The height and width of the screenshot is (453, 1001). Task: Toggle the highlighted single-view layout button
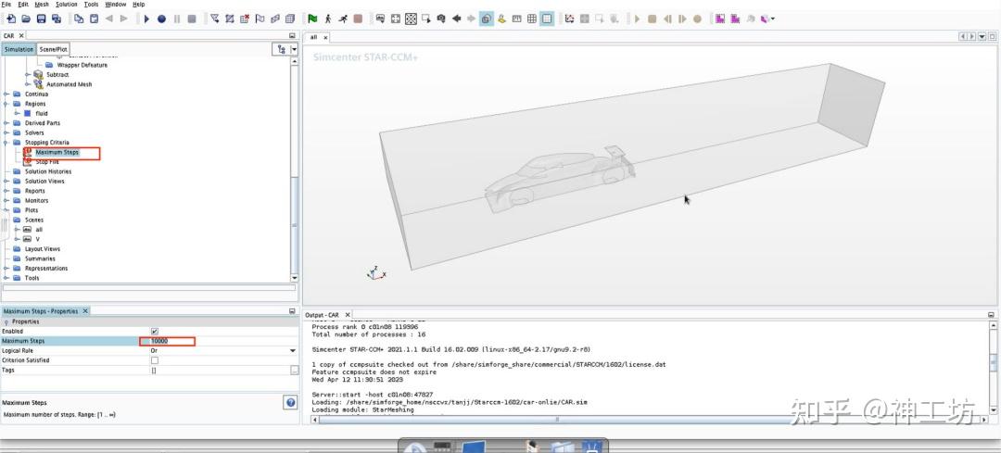pos(547,19)
